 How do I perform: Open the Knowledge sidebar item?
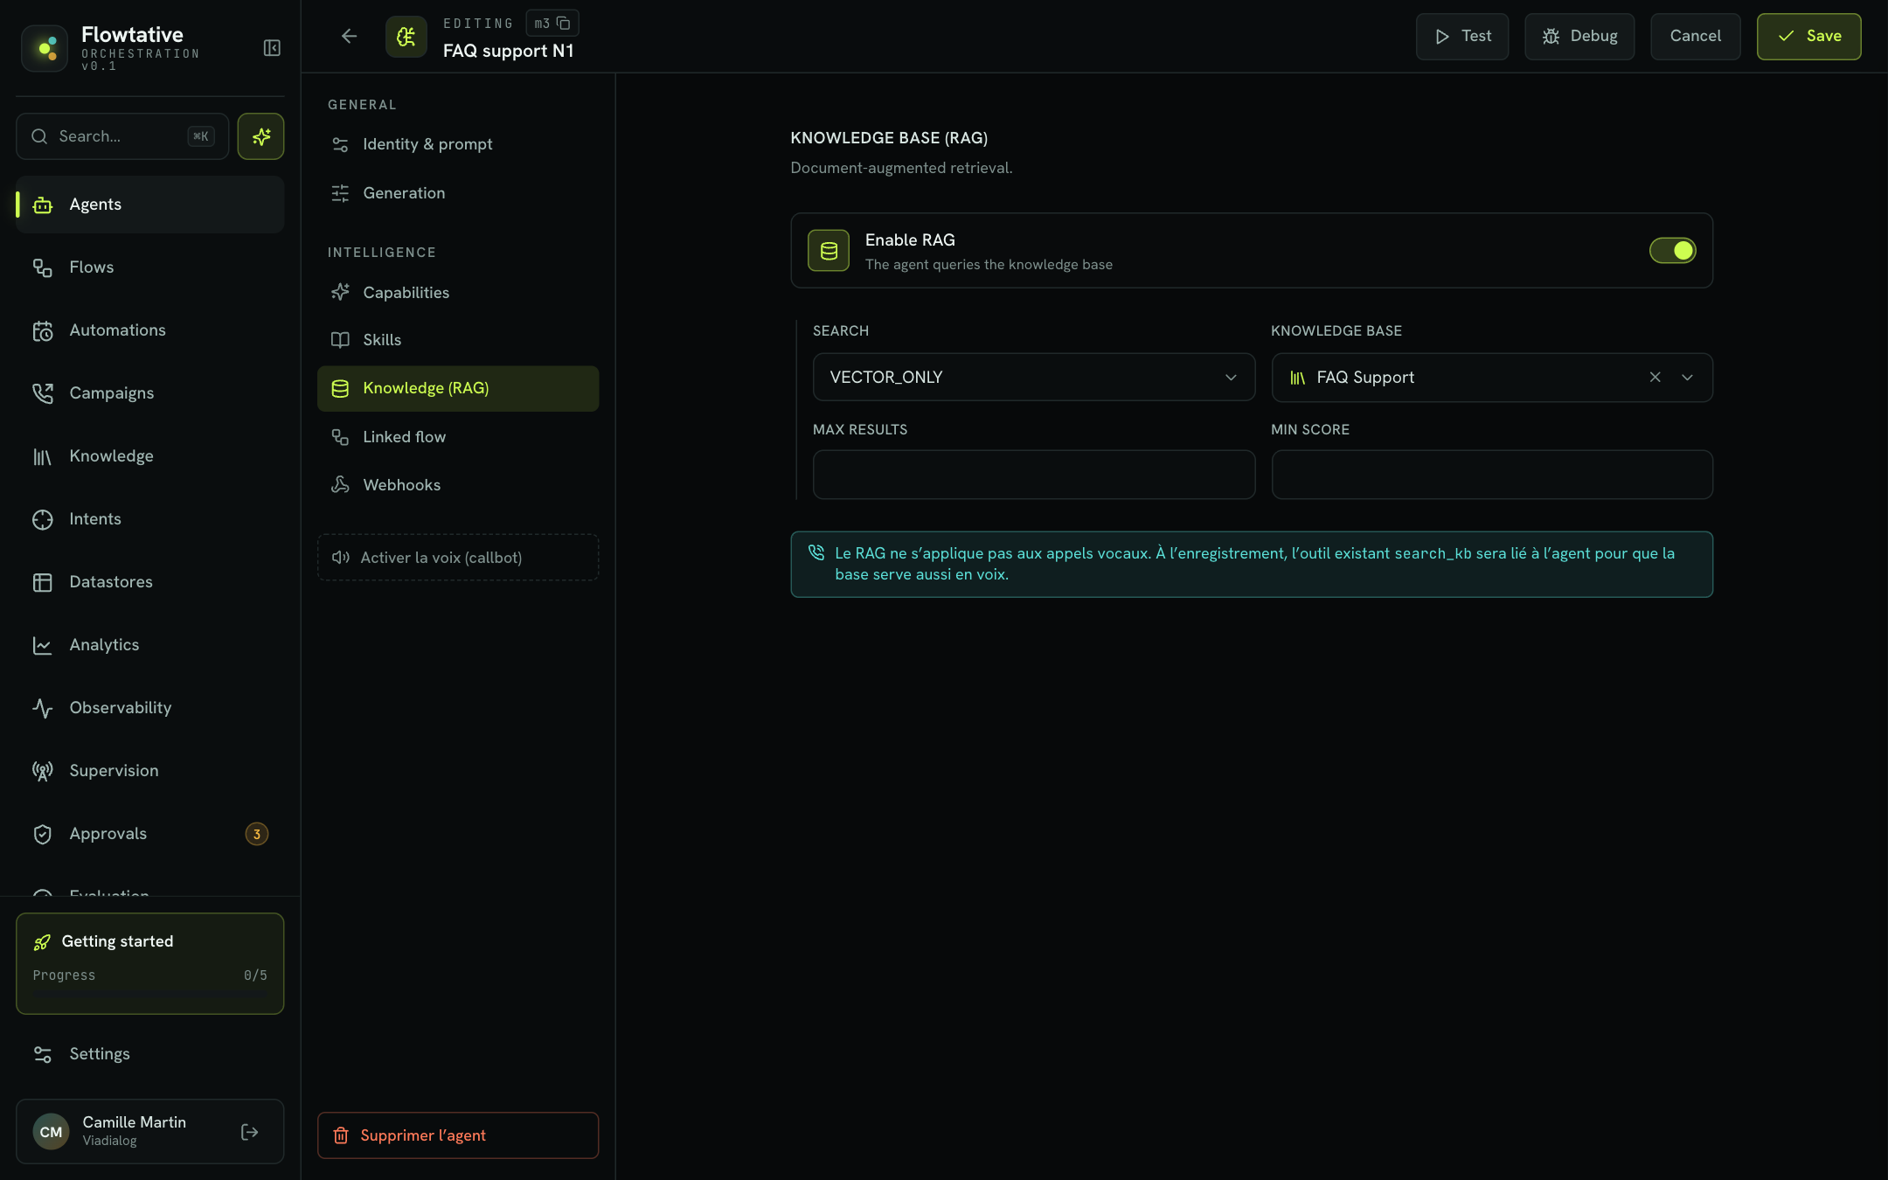150,456
